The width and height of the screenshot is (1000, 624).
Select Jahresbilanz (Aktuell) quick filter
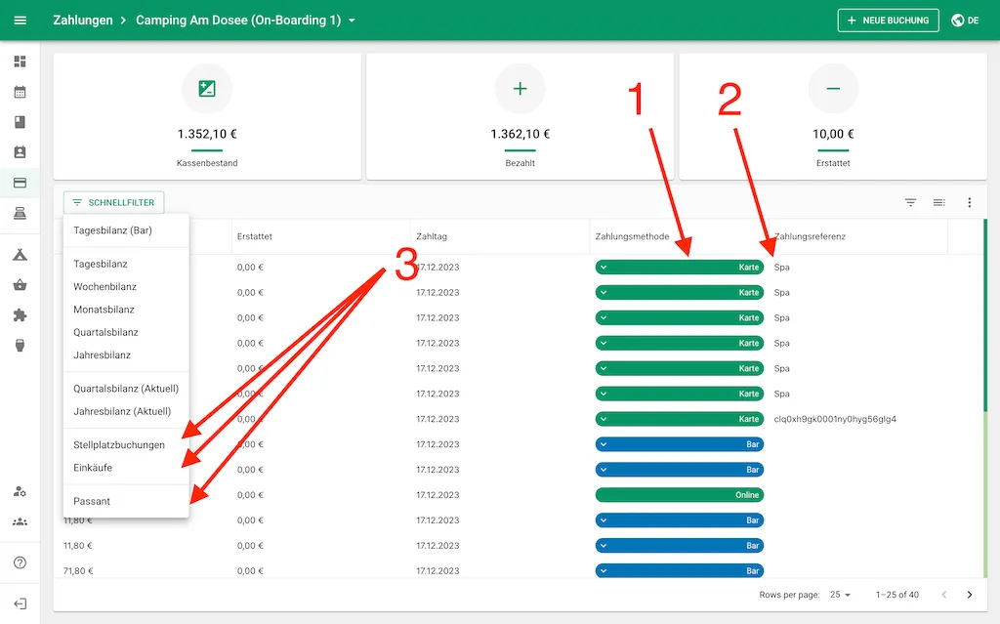point(126,411)
